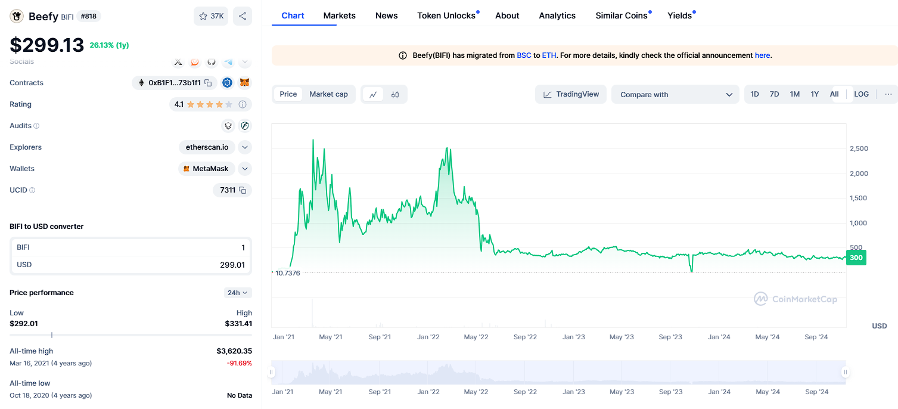
Task: Switch to the Markets tab
Action: (339, 16)
